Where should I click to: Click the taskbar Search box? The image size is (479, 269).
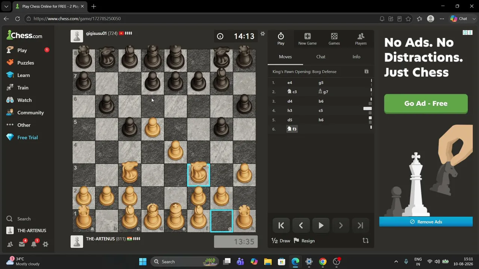click(x=184, y=262)
